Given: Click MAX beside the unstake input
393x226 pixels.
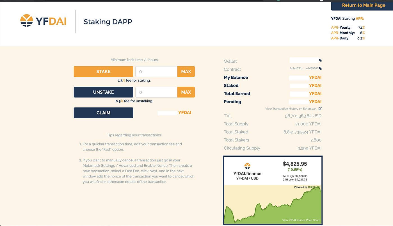Looking at the screenshot, I should (186, 92).
